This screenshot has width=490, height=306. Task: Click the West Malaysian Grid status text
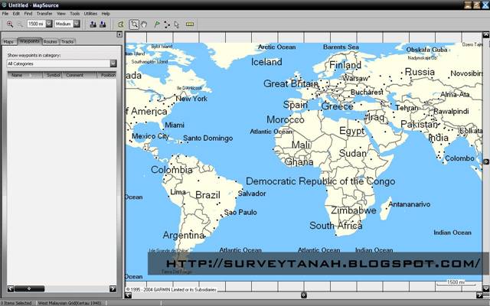pyautogui.click(x=70, y=303)
